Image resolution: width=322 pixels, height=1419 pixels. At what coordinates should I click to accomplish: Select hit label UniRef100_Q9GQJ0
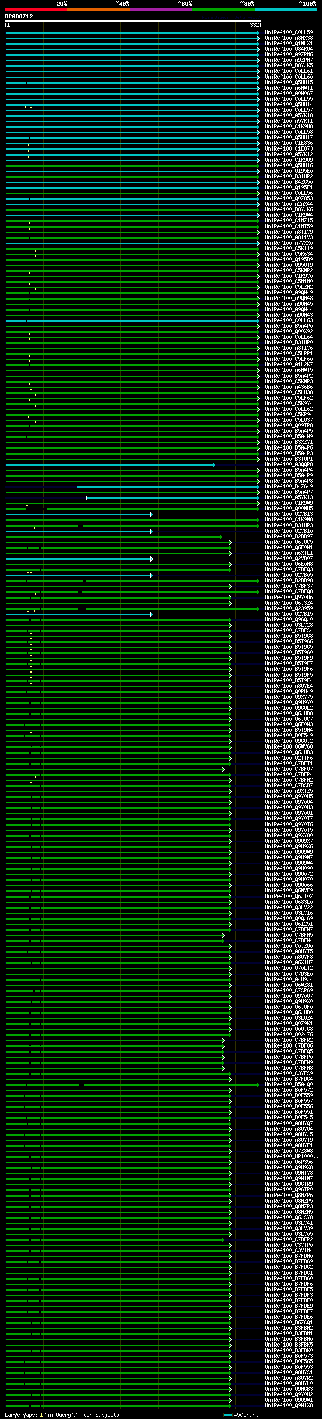(x=289, y=620)
